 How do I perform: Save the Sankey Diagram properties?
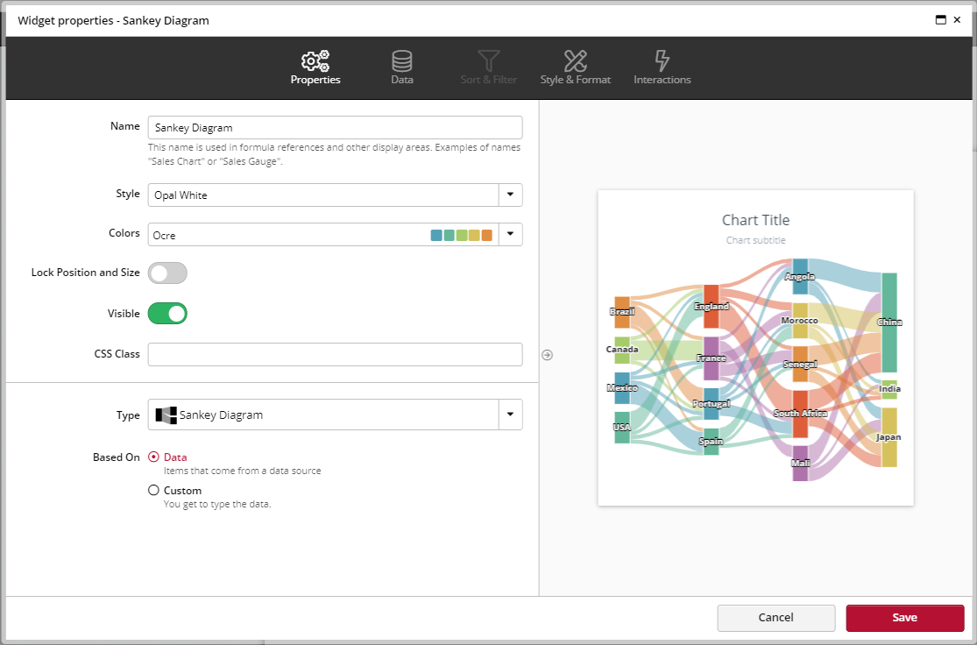pyautogui.click(x=904, y=618)
